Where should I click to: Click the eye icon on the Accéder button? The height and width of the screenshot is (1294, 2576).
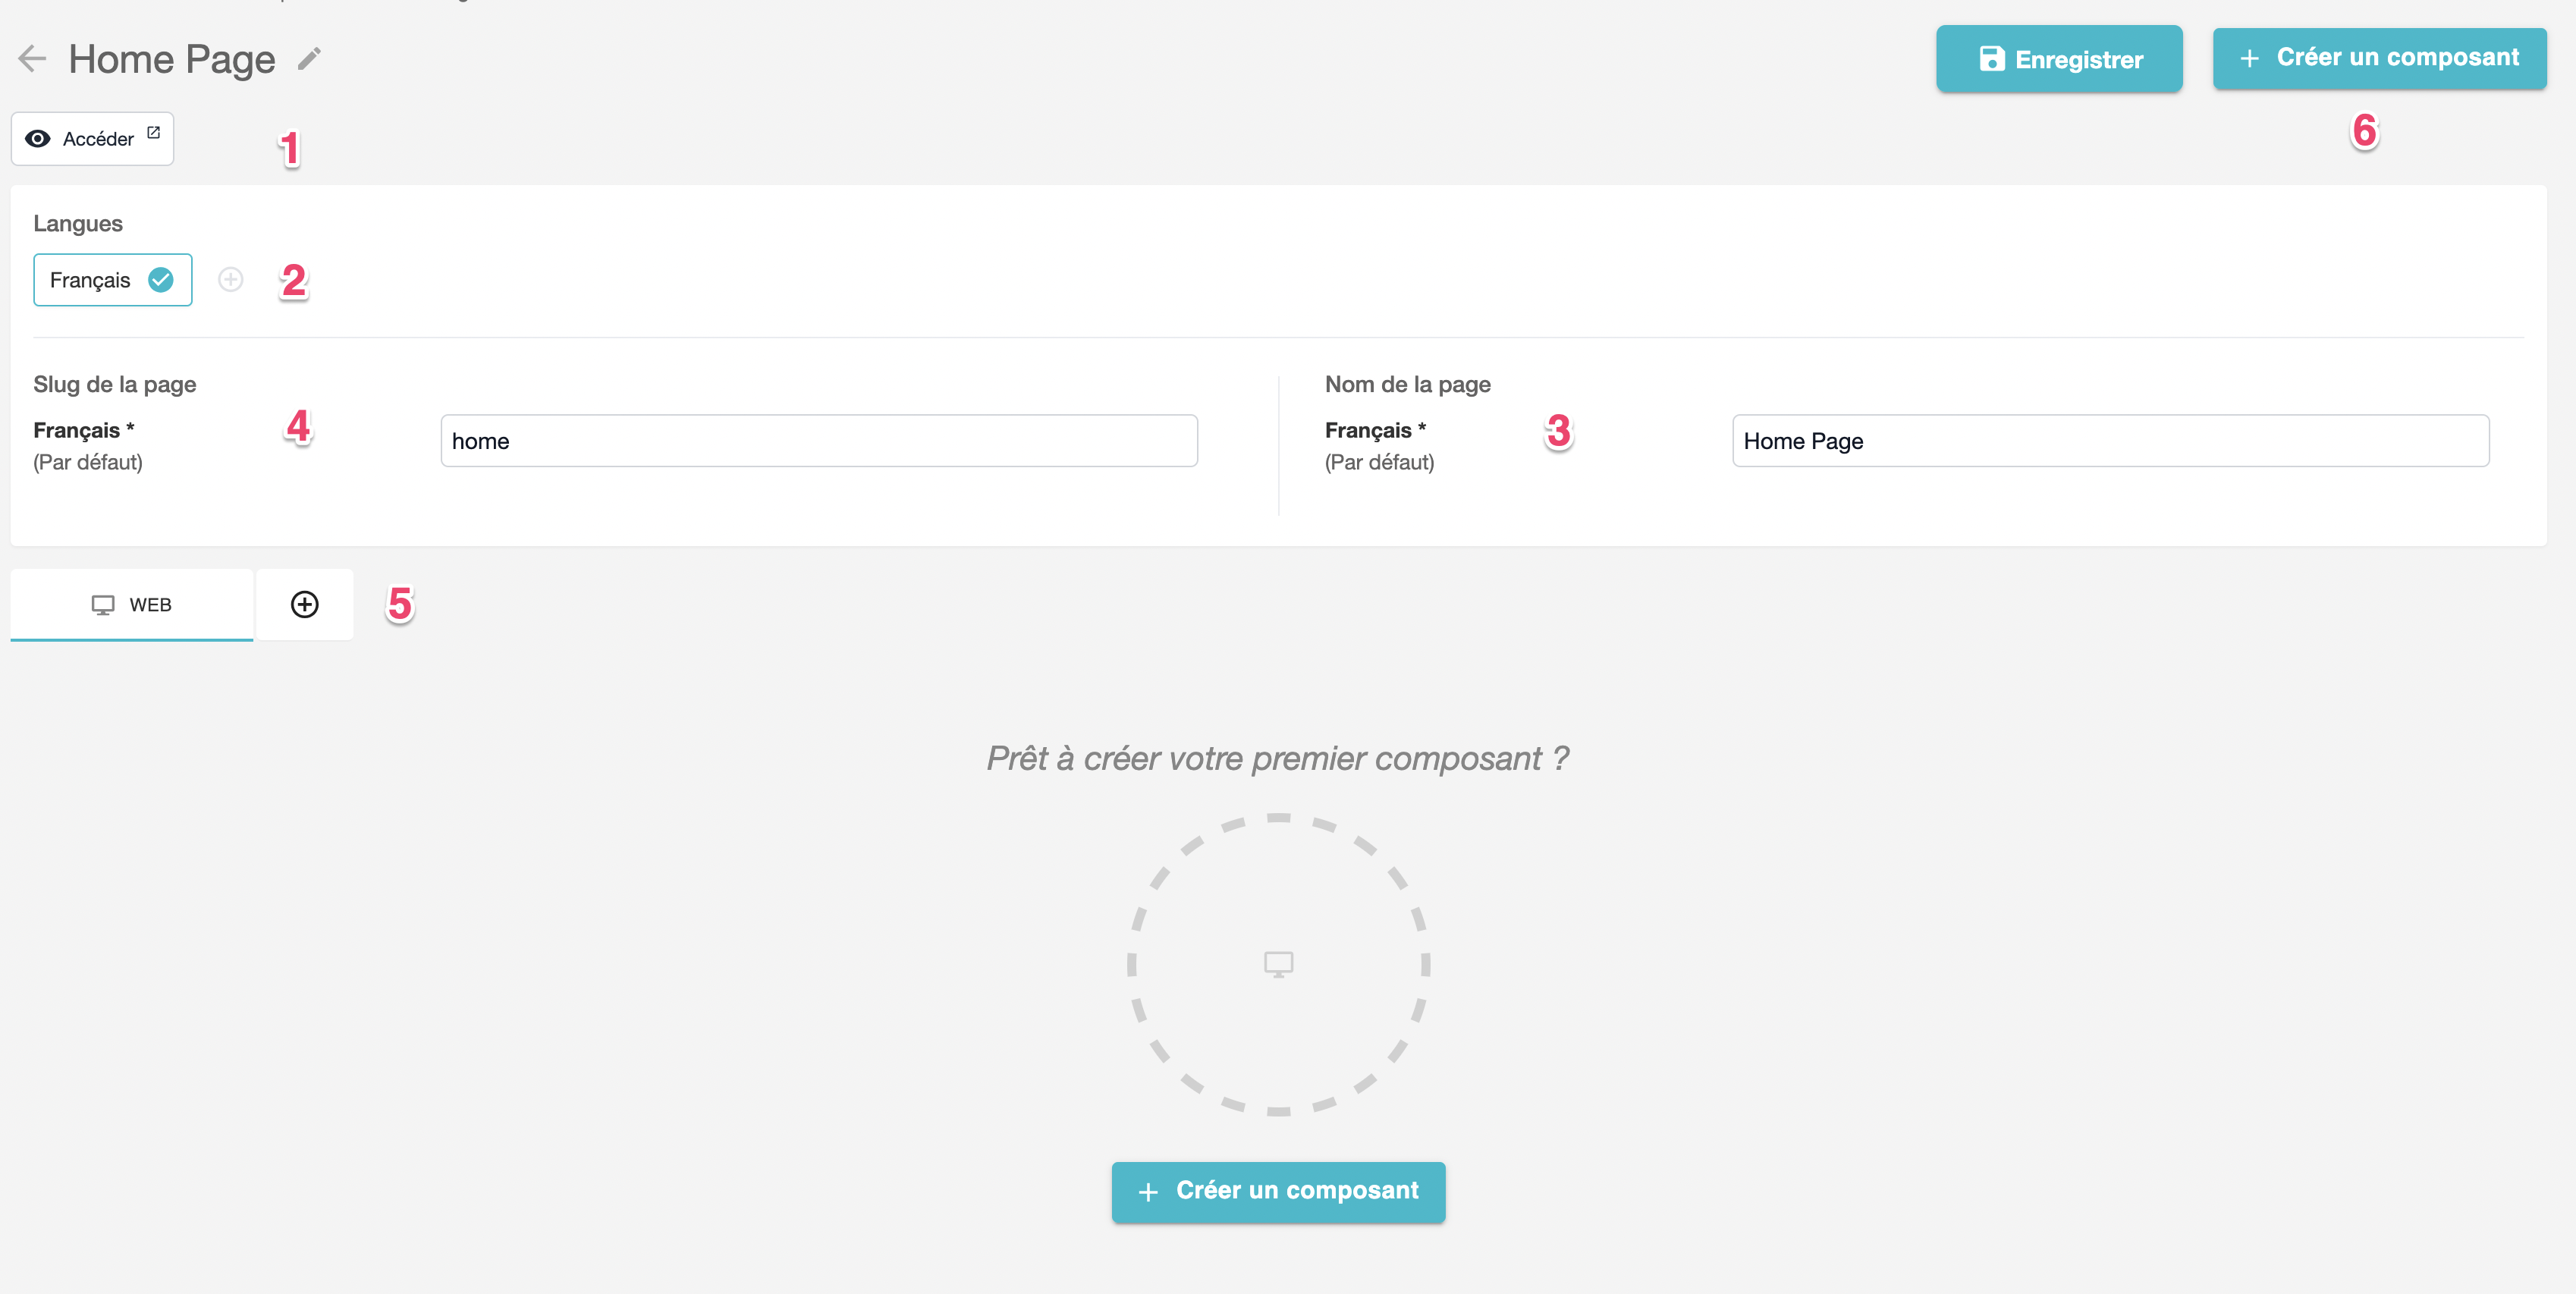coord(38,139)
